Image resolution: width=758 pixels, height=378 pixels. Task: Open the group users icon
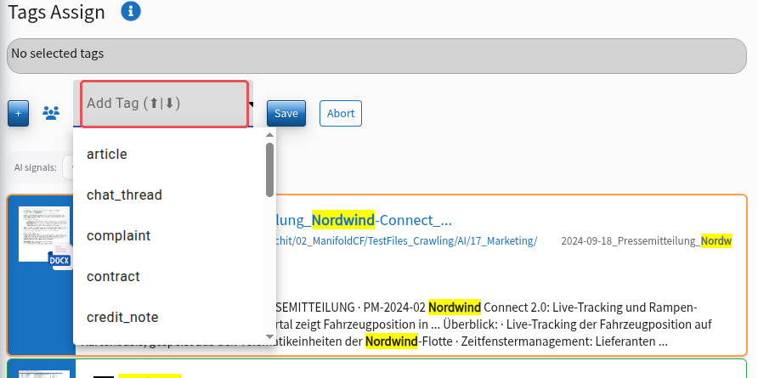(x=51, y=113)
